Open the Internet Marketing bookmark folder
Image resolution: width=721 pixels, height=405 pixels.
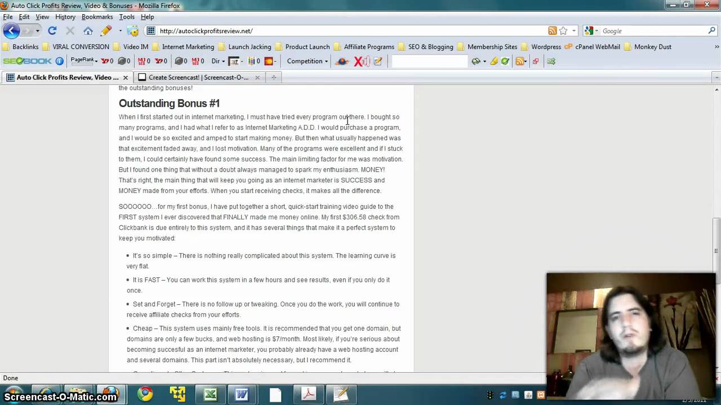point(183,47)
